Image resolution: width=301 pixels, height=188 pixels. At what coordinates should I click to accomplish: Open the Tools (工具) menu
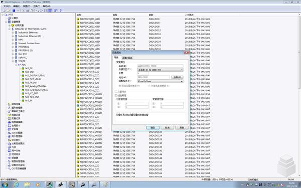coord(37,6)
